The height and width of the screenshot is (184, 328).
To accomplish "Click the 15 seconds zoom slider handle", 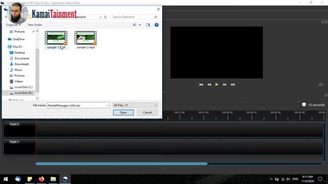I will click(x=304, y=104).
